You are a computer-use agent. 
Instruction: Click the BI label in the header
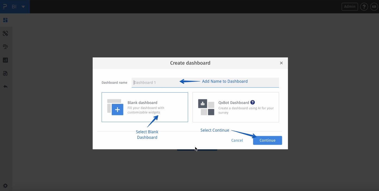[14, 7]
